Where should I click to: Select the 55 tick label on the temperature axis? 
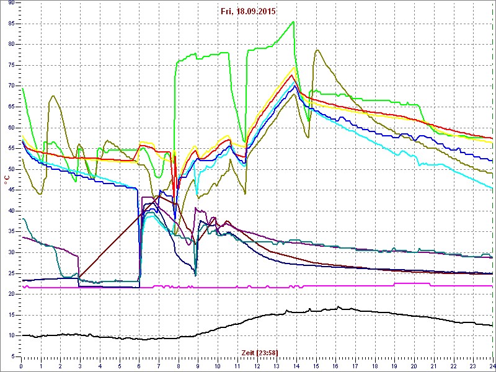point(11,148)
